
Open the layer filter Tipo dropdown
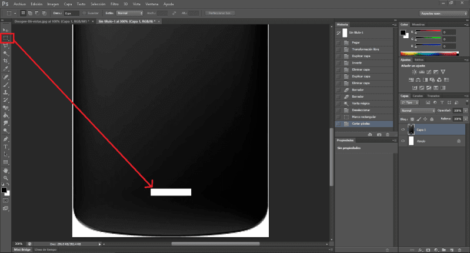pyautogui.click(x=409, y=102)
